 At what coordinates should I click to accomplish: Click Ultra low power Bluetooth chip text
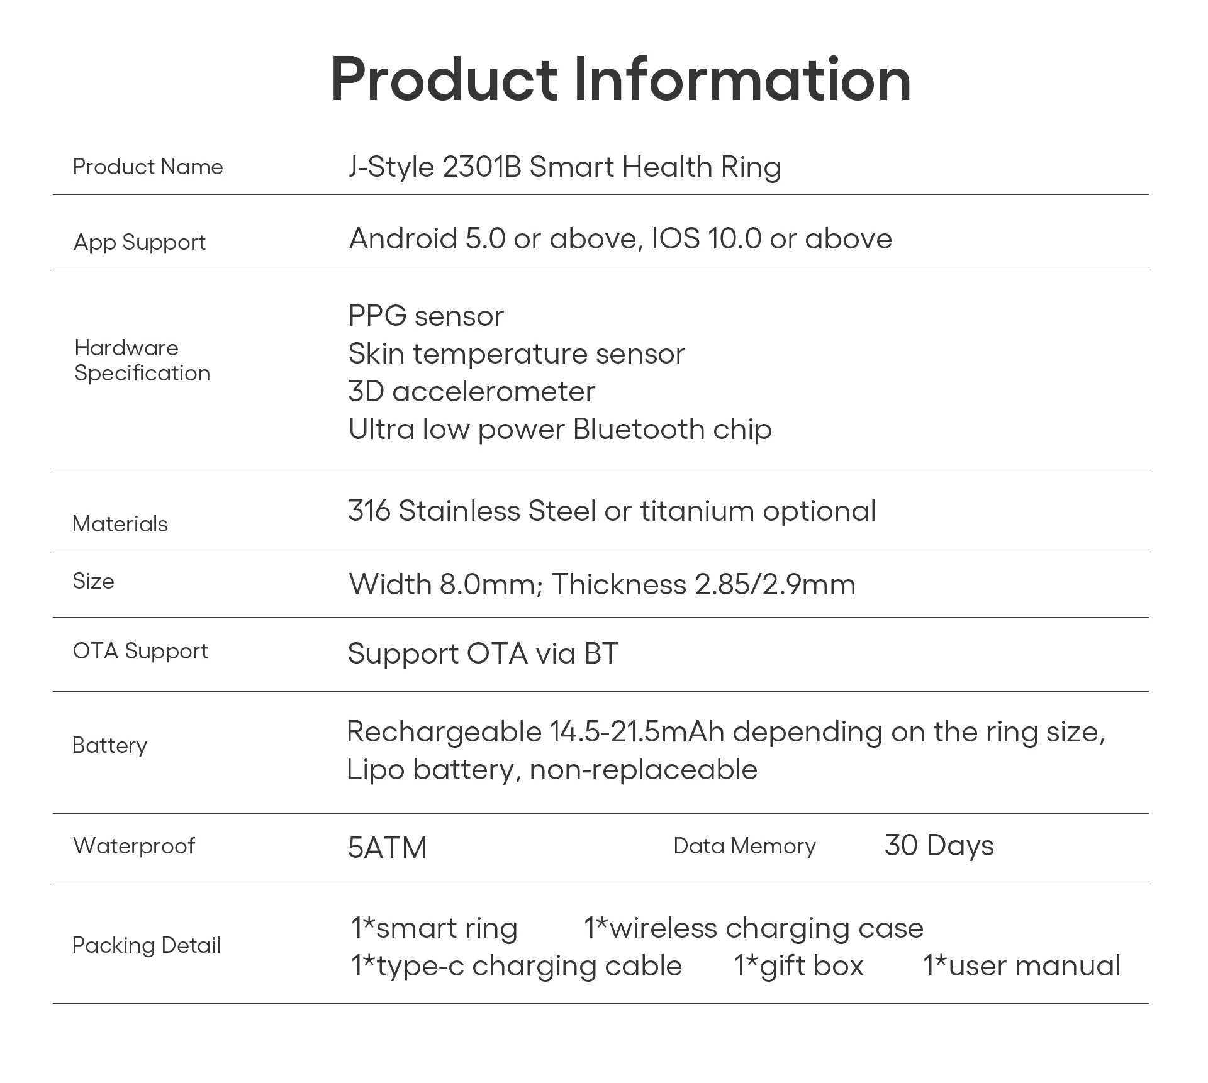(x=560, y=430)
